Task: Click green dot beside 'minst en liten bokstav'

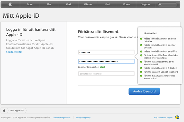Action: (141, 39)
